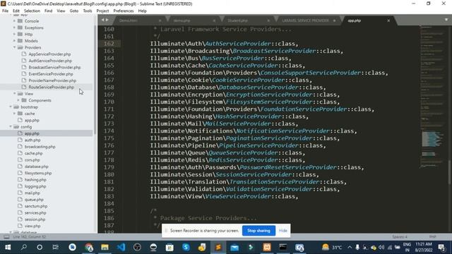452x254 pixels.
Task: Click the PHP syntax selector in status bar
Action: [432, 237]
